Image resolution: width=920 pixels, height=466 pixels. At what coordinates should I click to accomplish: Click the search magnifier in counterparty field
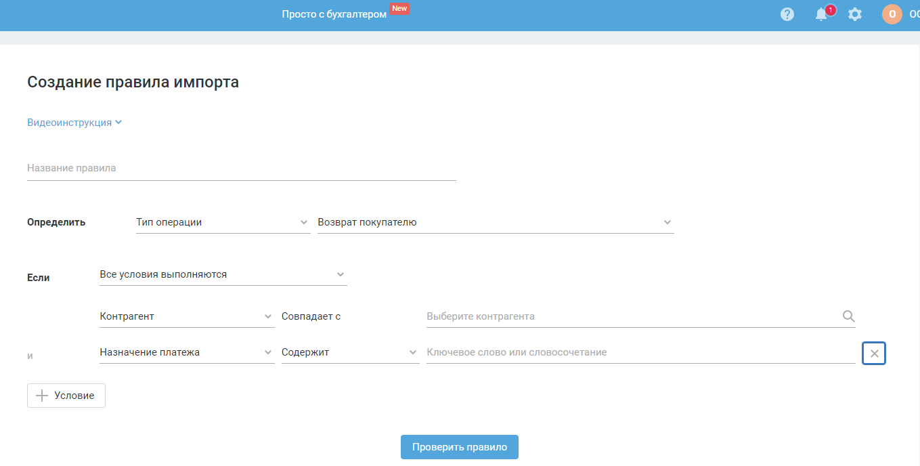[x=849, y=316]
